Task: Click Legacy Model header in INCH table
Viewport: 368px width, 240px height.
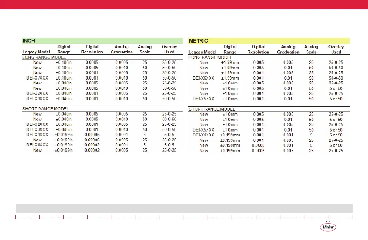Action: (36, 52)
